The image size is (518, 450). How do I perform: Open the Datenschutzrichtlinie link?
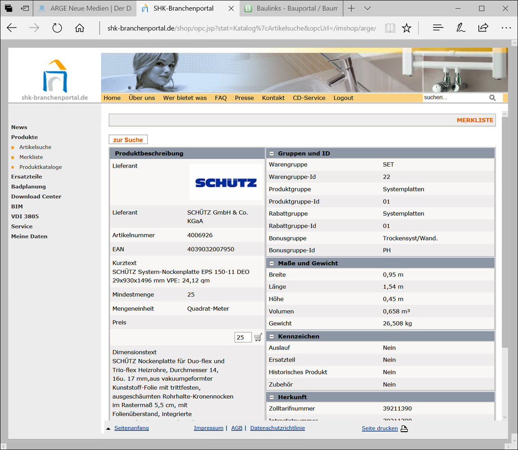coord(277,428)
